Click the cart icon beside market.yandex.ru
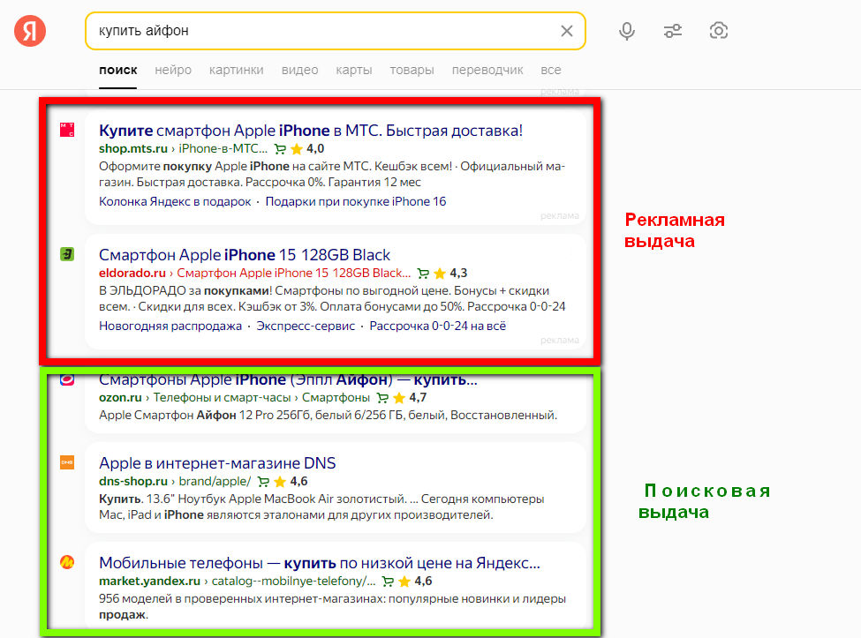The height and width of the screenshot is (638, 861). [x=389, y=582]
